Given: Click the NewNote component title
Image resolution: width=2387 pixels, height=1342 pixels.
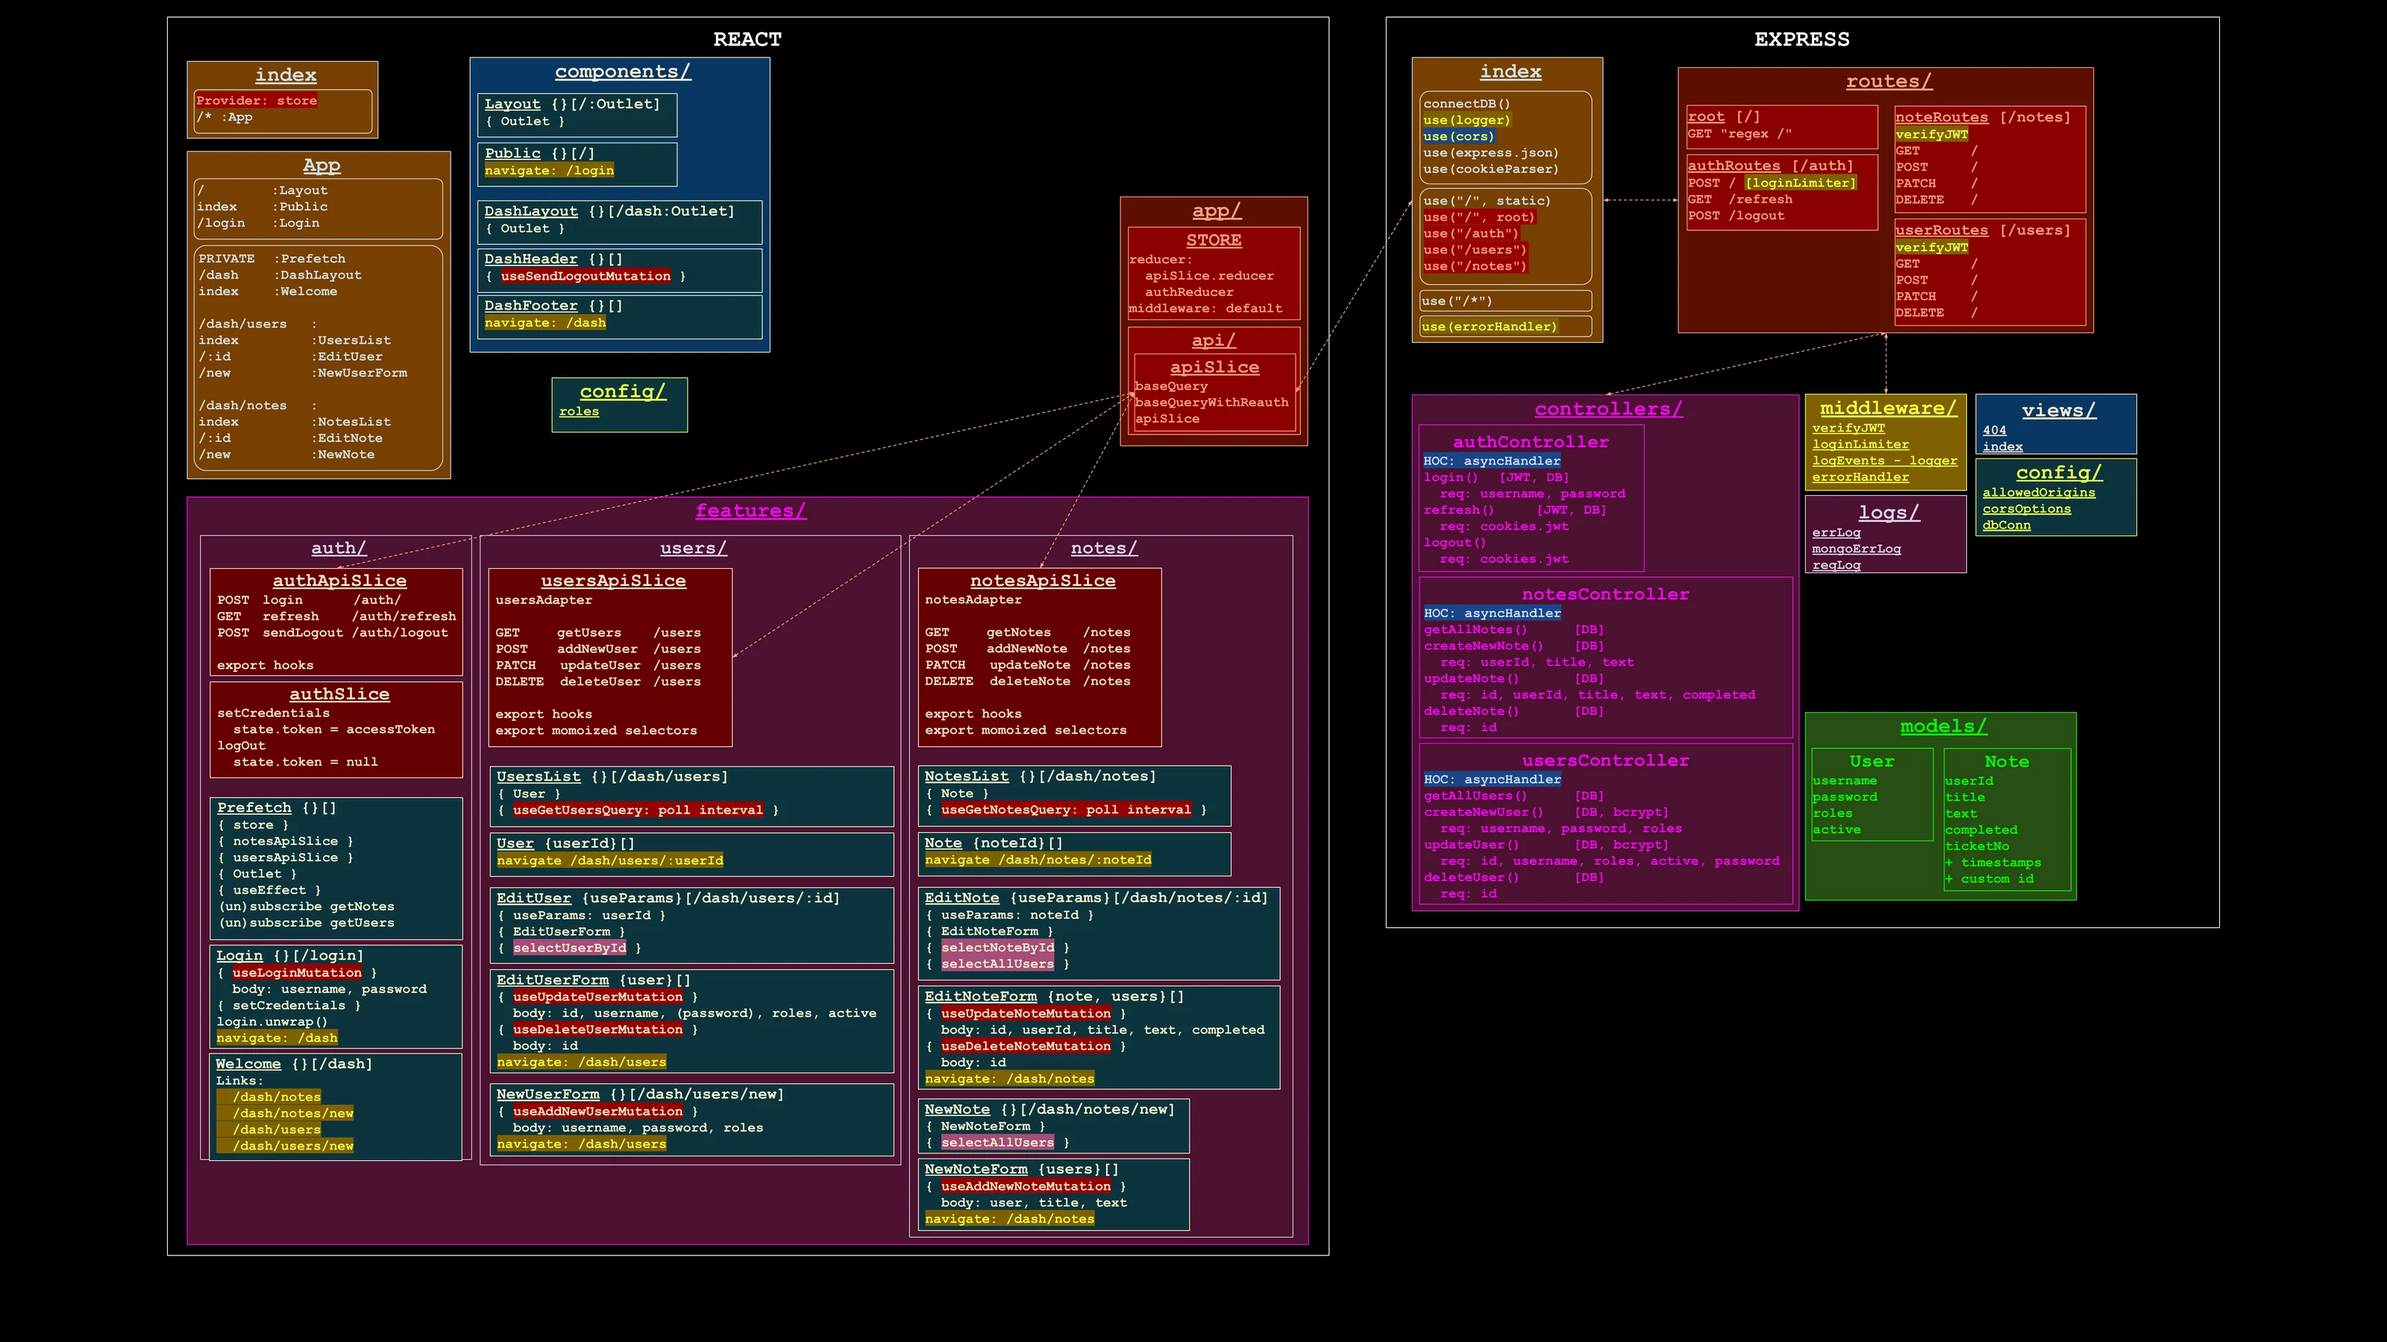Looking at the screenshot, I should click(x=957, y=1109).
